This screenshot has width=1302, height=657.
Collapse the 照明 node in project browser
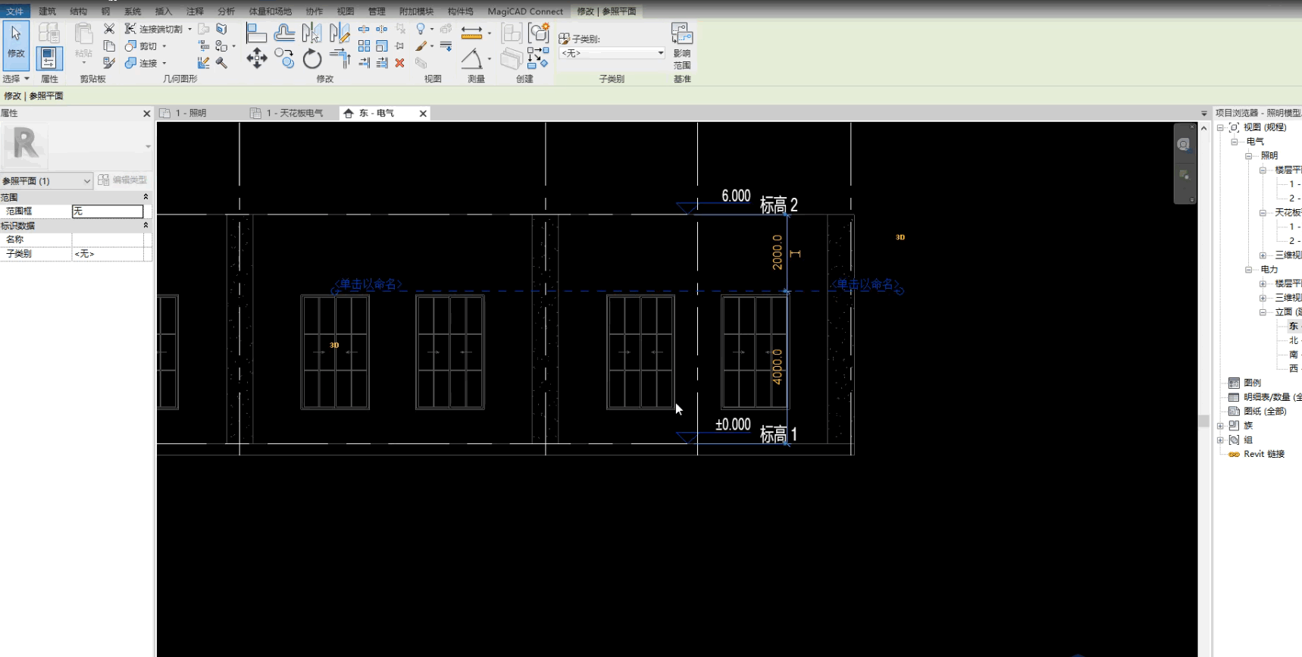(1248, 156)
